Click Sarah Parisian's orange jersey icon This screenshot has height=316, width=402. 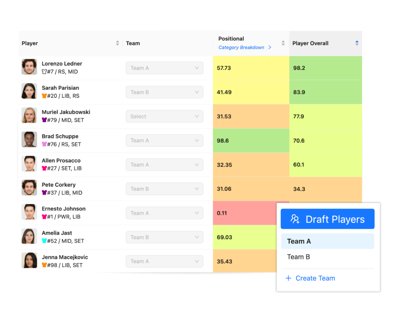[44, 95]
